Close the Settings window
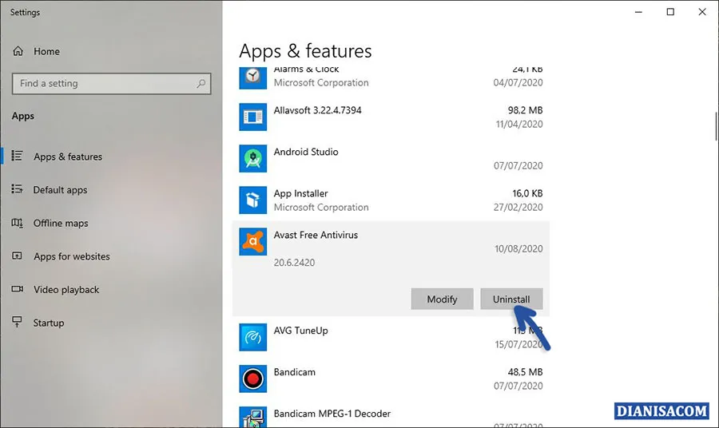The image size is (719, 428). click(x=702, y=12)
